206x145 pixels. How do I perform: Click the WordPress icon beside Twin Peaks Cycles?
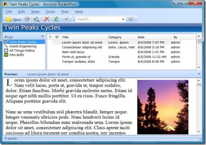[x=6, y=42]
